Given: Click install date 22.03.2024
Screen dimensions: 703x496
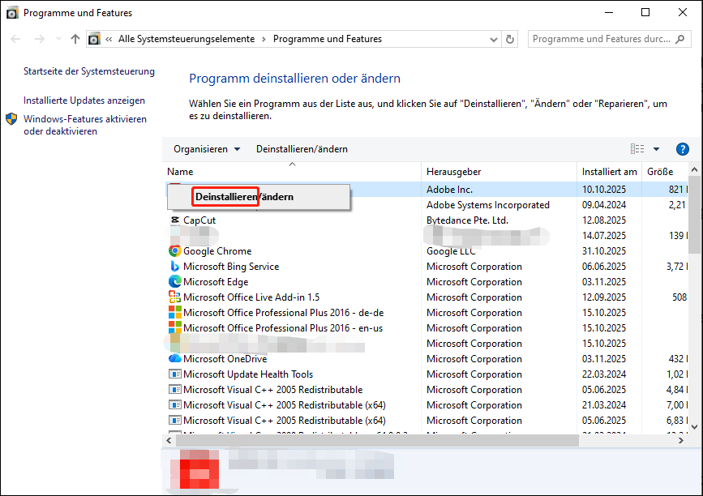Looking at the screenshot, I should click(x=604, y=374).
